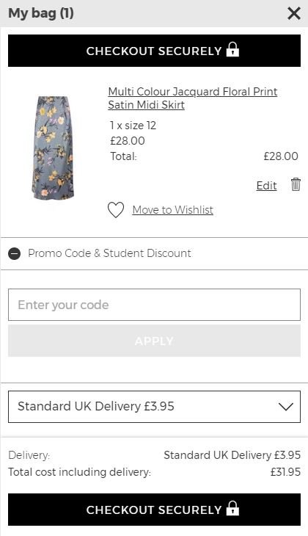Click the top Checkout Securely button
The image size is (308, 536).
154,51
